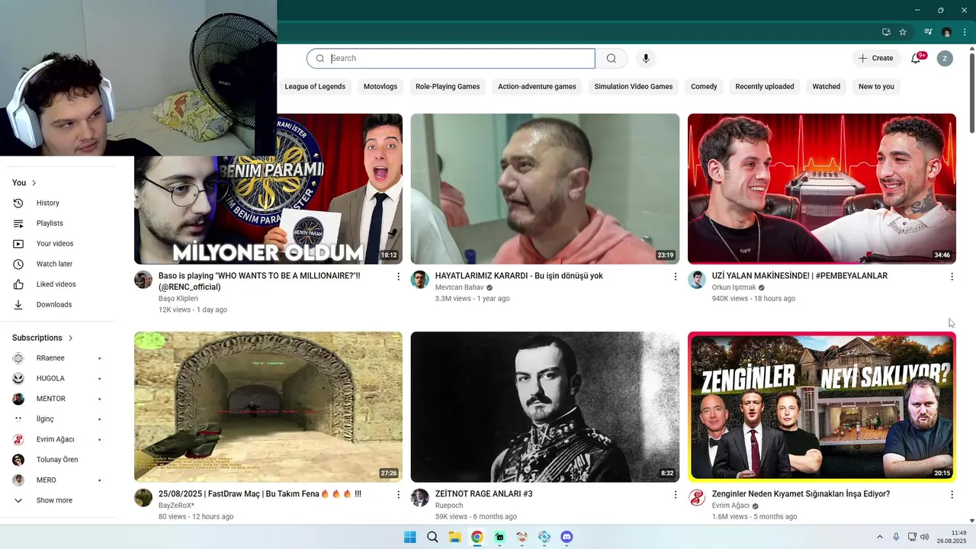The image size is (976, 549).
Task: Open Mevtcan Bahav channel avatar
Action: [x=420, y=280]
